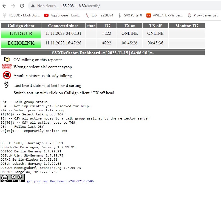Click the Non sicuro security warning icon

pyautogui.click(x=33, y=6)
